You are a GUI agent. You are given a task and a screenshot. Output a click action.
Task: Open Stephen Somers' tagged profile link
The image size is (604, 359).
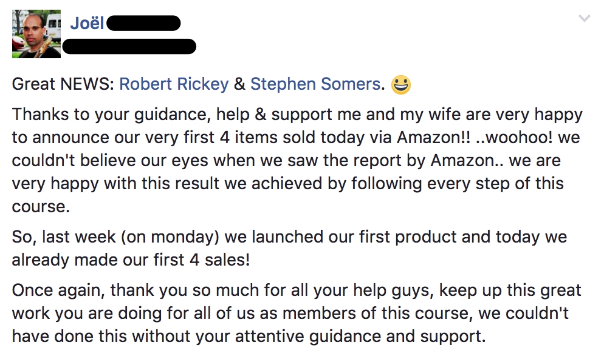click(x=315, y=84)
